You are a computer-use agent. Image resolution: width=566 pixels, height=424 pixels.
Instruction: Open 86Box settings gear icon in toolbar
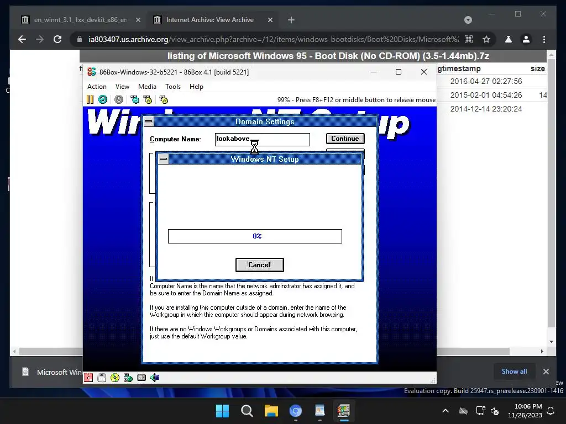pos(164,99)
